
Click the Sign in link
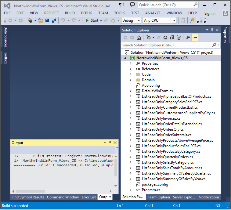(210, 13)
